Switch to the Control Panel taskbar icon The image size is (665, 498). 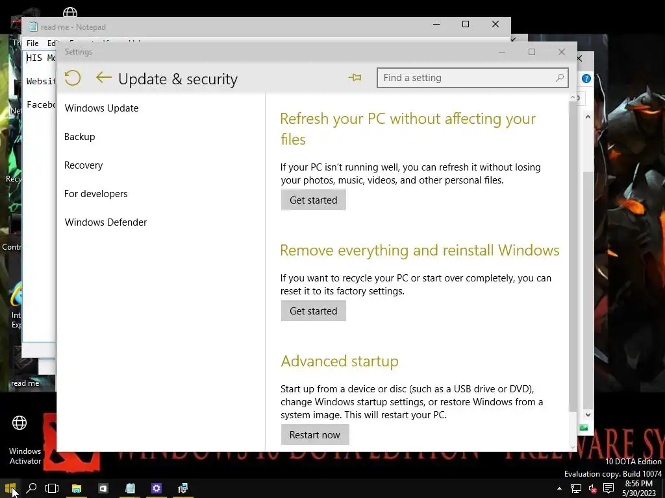pyautogui.click(x=182, y=488)
